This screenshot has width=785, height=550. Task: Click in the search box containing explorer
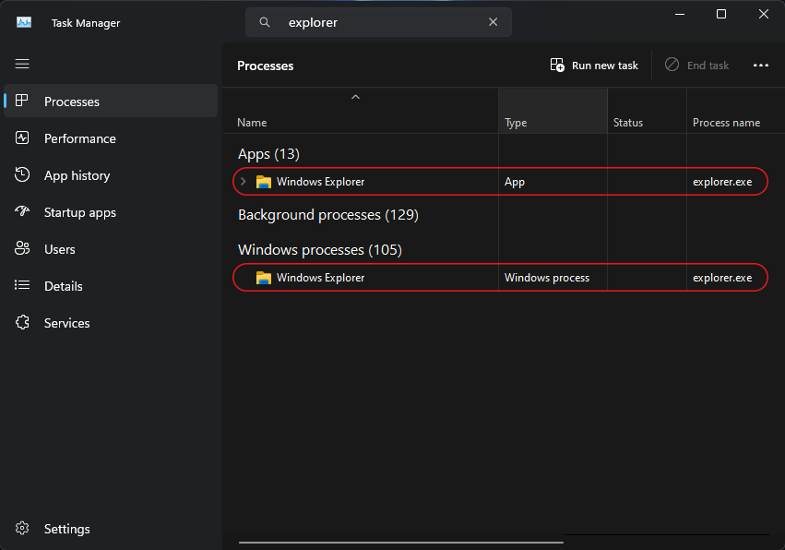click(378, 22)
